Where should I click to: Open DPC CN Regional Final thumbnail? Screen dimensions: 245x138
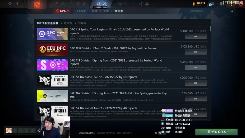pyautogui.click(x=52, y=34)
